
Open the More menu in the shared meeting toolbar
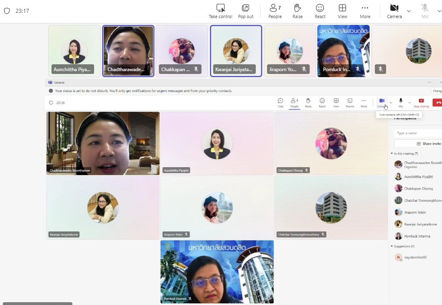point(364,103)
